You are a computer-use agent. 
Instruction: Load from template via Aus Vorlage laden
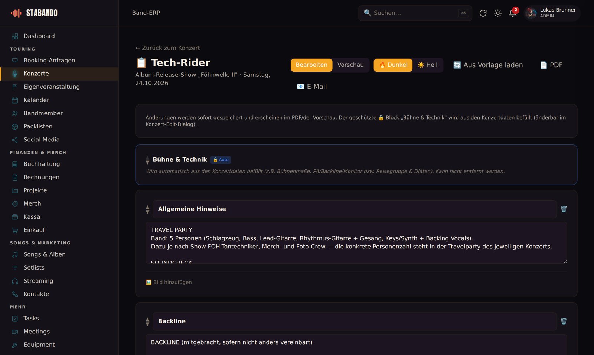pyautogui.click(x=488, y=65)
